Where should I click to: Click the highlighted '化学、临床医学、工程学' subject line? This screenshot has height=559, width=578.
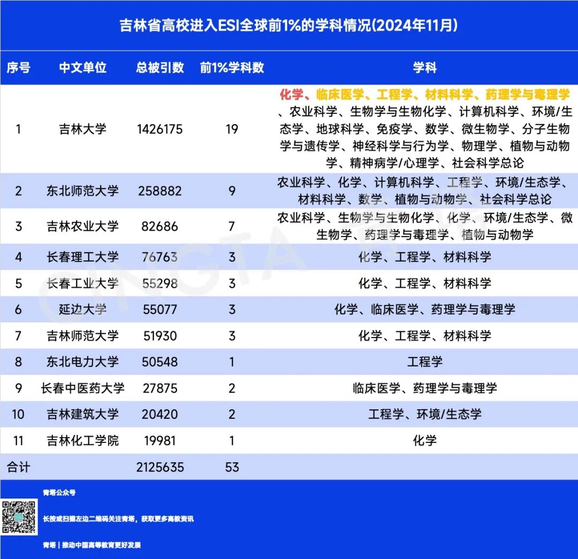[424, 95]
